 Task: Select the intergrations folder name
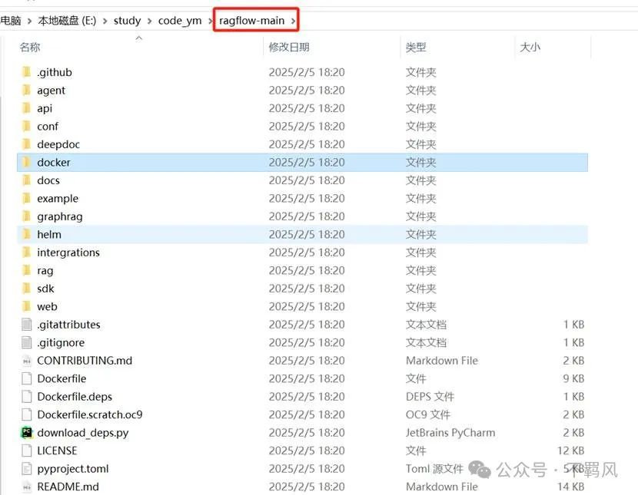[x=68, y=252]
